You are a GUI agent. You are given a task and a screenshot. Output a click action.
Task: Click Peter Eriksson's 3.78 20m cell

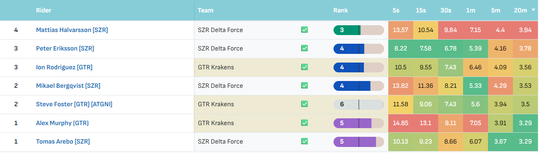tap(525, 49)
